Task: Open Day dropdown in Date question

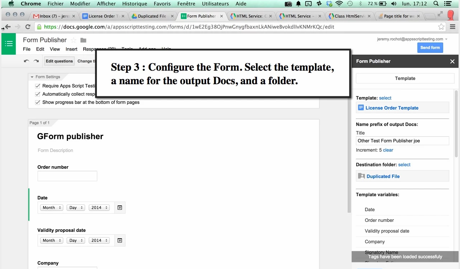Action: 75,208
